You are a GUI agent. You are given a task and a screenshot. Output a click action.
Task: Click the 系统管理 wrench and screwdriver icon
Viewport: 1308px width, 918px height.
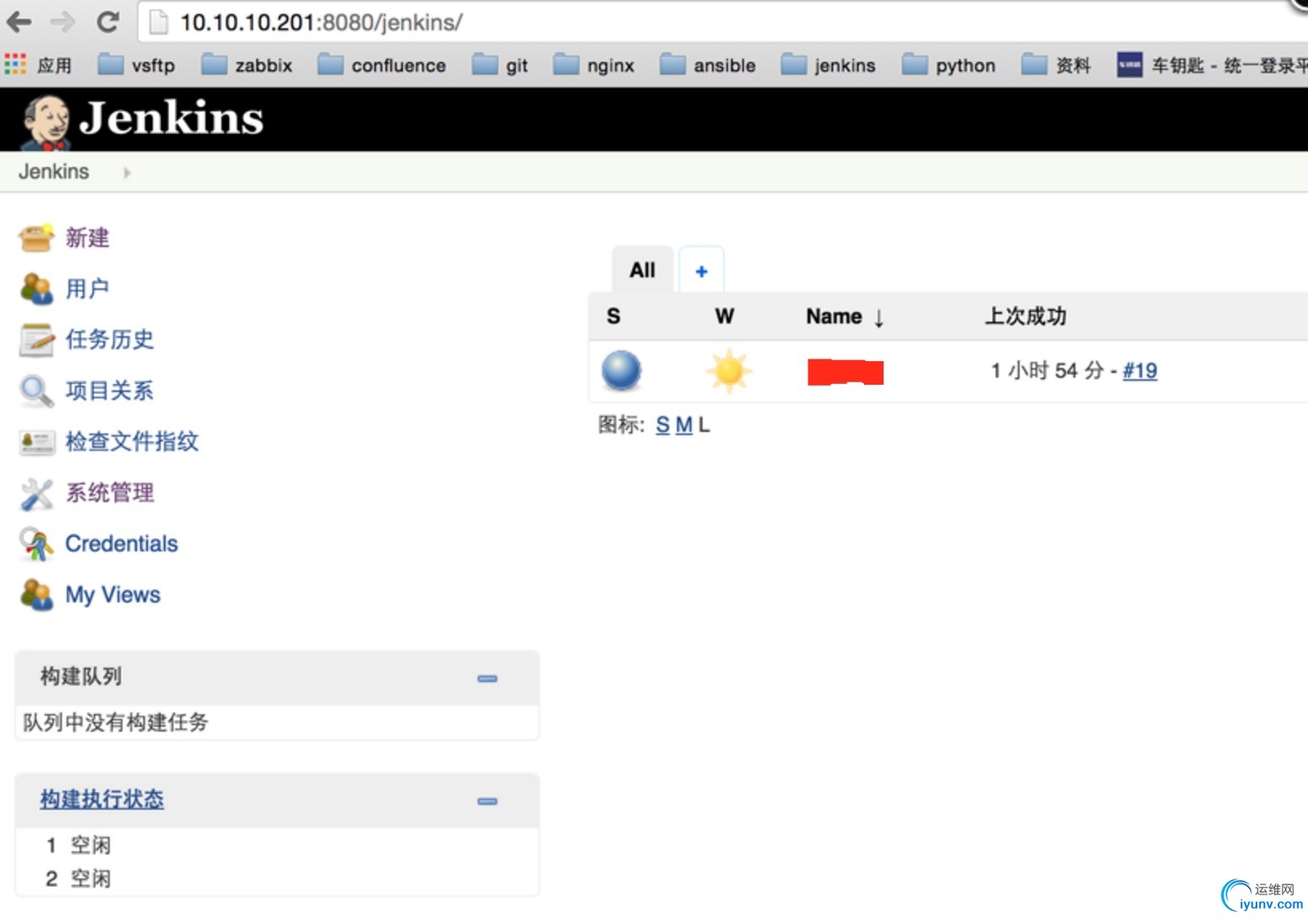[36, 494]
